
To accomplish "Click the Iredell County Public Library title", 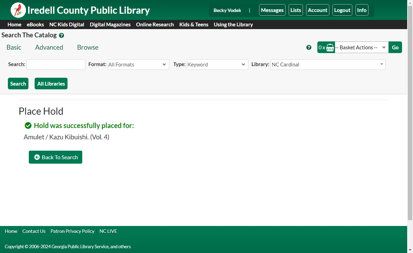I will [x=88, y=10].
